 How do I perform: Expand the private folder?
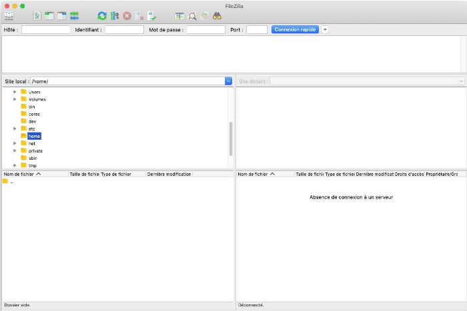click(15, 151)
